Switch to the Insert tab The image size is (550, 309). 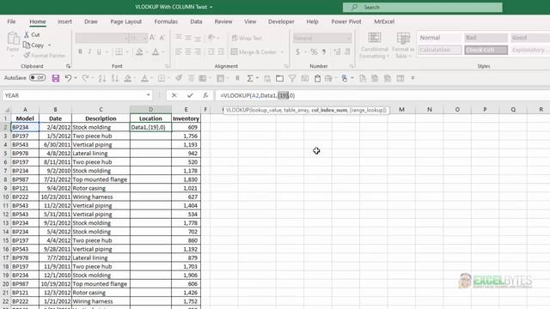coord(64,21)
